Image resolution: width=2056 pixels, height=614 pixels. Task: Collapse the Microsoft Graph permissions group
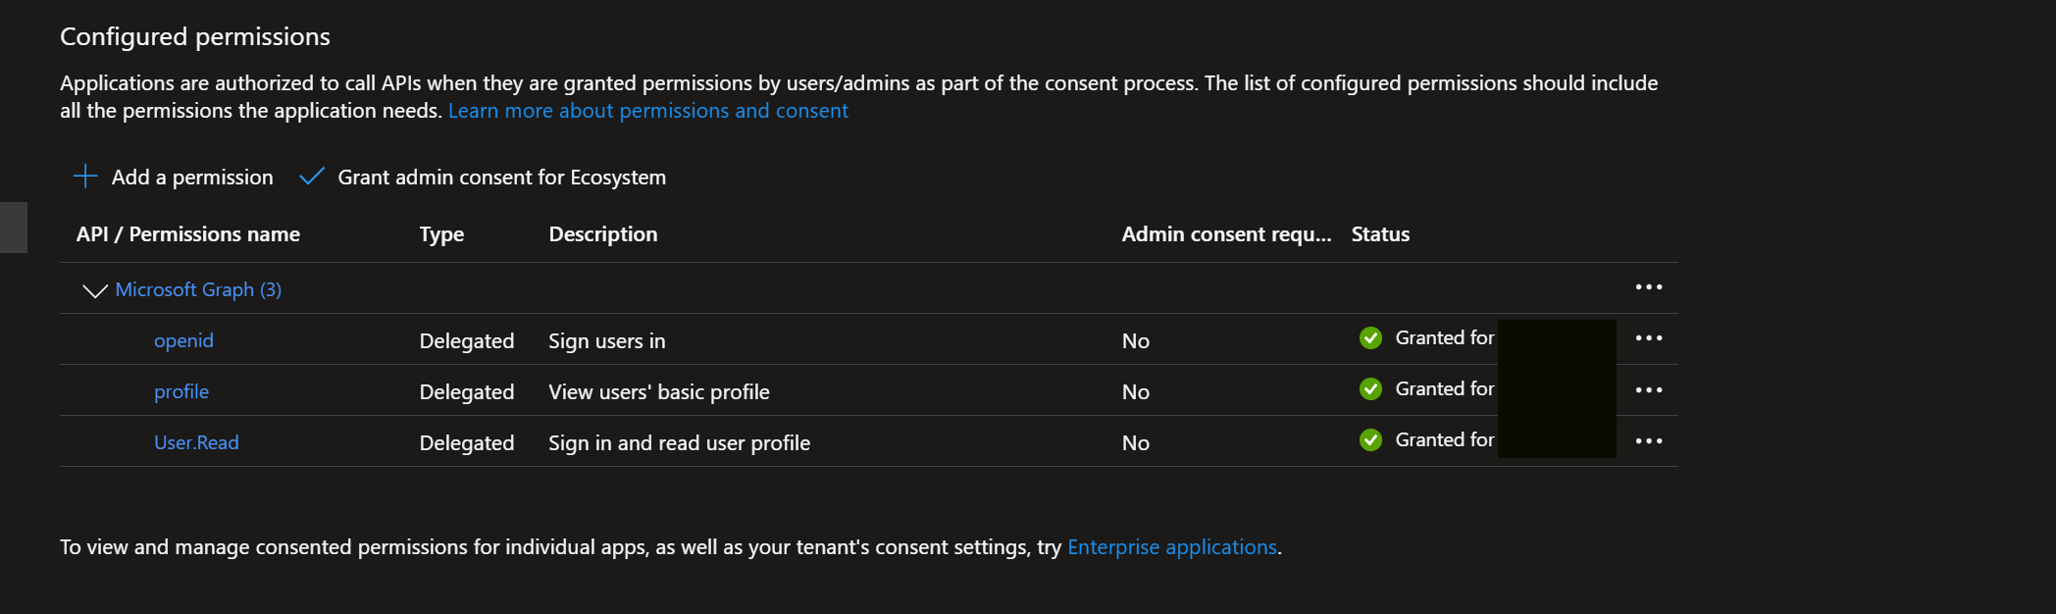(95, 290)
